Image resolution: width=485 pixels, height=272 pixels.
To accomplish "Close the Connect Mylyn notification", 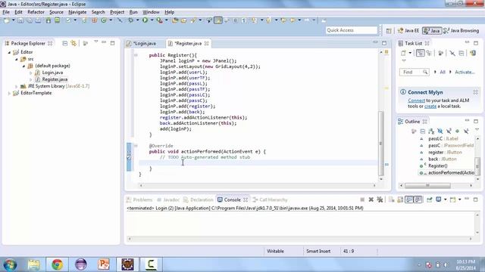I will coord(475,92).
